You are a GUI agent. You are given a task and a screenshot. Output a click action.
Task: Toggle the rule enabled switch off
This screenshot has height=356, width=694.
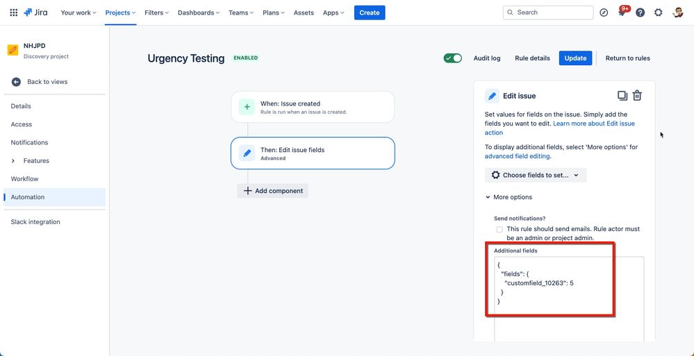pyautogui.click(x=452, y=58)
